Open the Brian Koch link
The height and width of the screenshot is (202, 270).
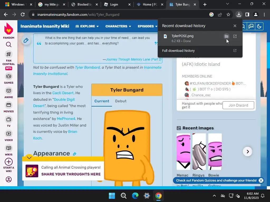[55, 135]
